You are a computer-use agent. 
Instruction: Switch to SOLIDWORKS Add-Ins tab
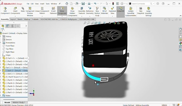(49, 19)
